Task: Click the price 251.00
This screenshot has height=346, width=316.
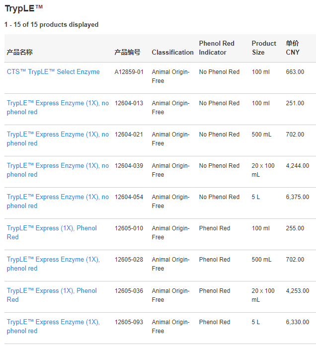Action: [295, 103]
